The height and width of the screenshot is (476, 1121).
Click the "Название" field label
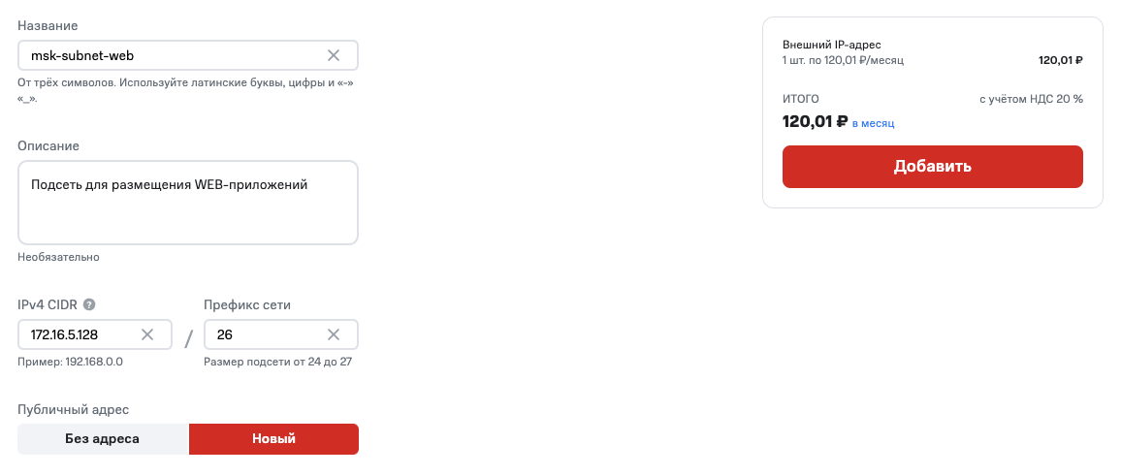click(x=48, y=25)
